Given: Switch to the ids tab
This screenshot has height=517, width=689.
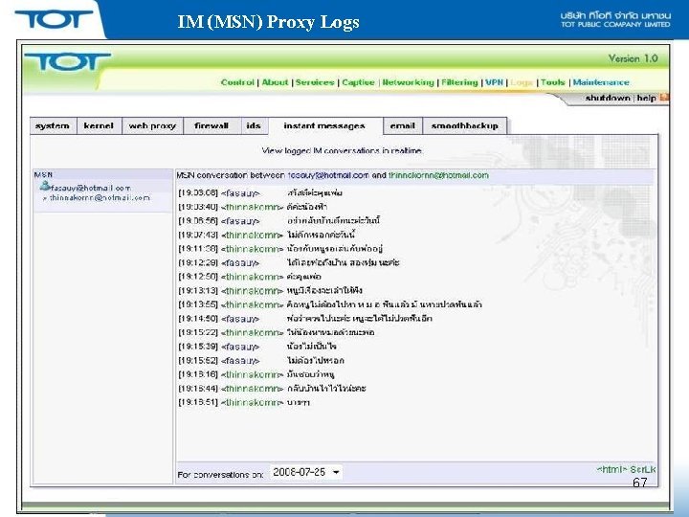Looking at the screenshot, I should (x=254, y=125).
